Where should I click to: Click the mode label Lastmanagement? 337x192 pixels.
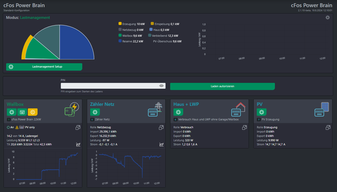35,18
